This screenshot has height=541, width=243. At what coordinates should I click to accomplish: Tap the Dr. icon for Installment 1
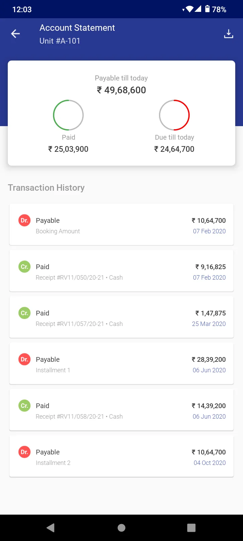coord(24,359)
